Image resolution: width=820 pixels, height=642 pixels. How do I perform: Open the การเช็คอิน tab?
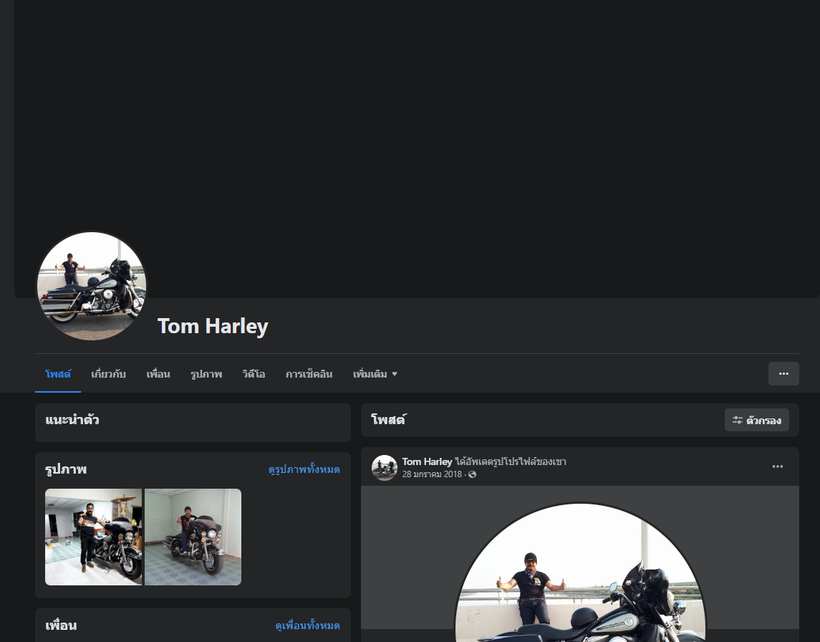coord(309,374)
